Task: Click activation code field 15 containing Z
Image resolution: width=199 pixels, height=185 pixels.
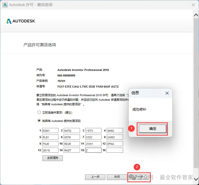Action: point(93,150)
